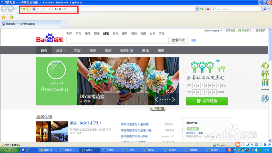Viewport: 272px width, 153px height.
Task: Click scrollbar up arrow on the page
Action: click(x=270, y=30)
